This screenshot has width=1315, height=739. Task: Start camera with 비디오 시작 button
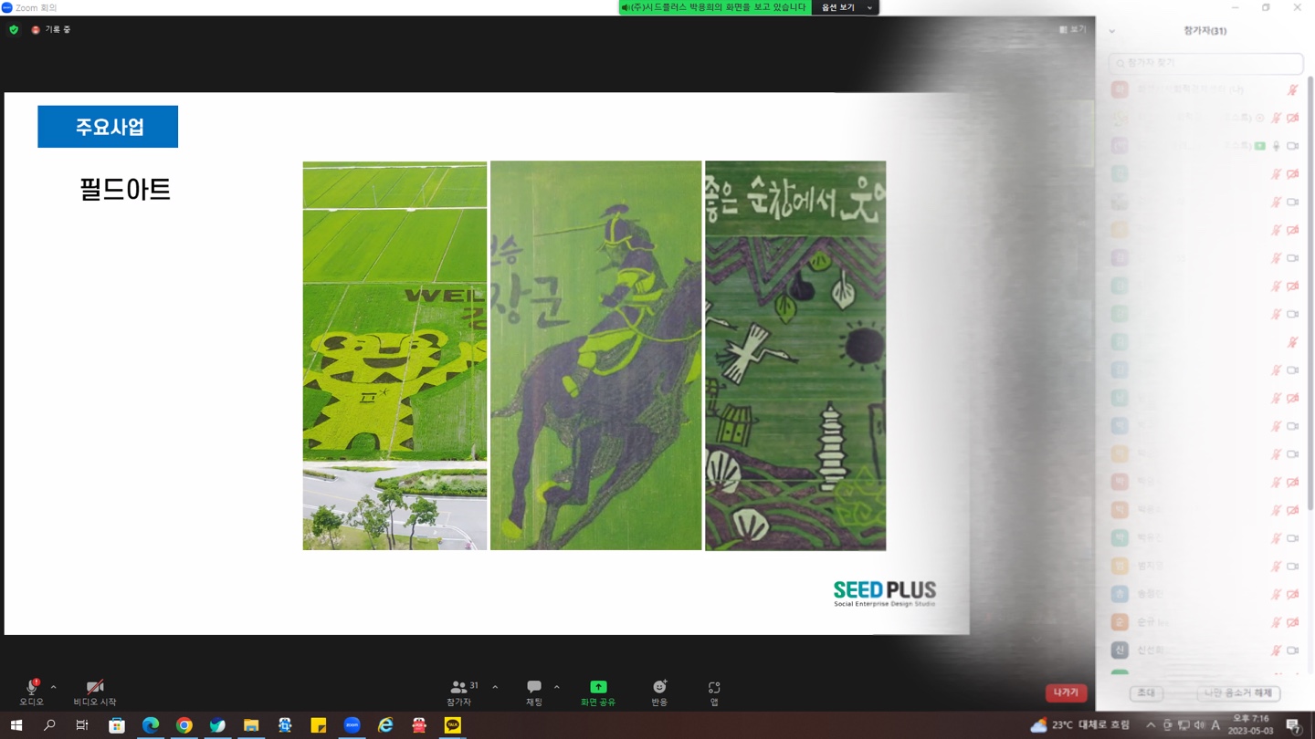pyautogui.click(x=95, y=692)
